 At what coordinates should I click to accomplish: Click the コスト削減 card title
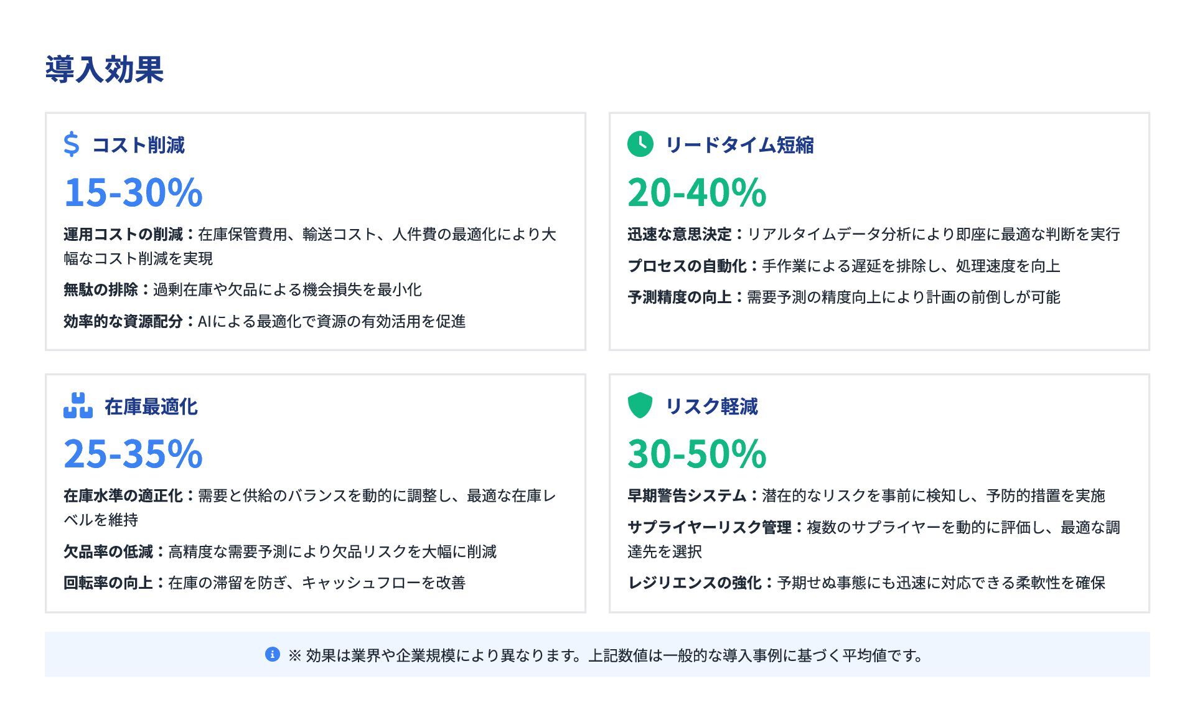pyautogui.click(x=138, y=145)
